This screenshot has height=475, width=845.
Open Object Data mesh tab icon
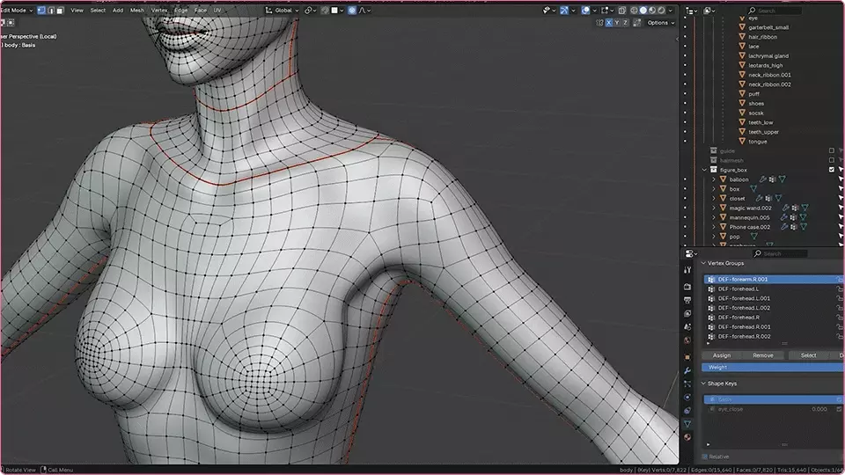coord(687,424)
